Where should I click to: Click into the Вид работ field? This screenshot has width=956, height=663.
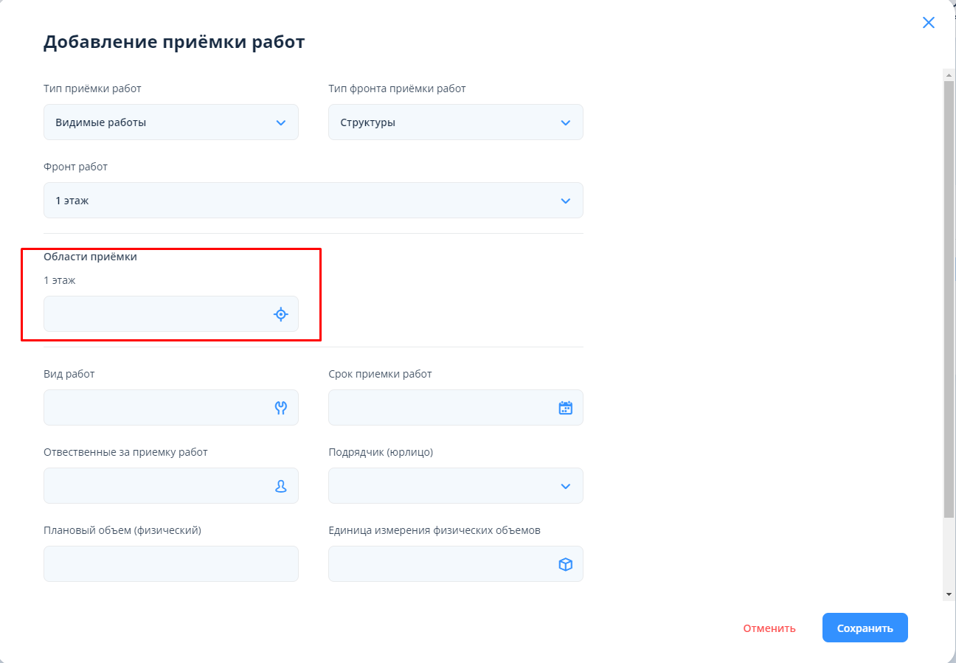155,408
